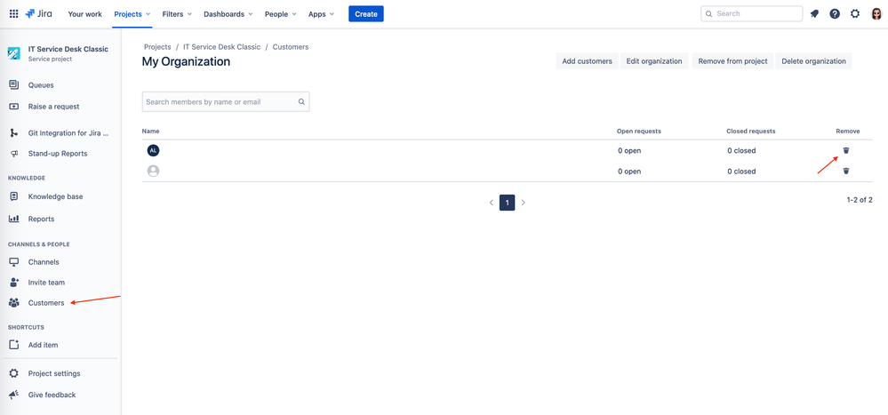
Task: Expand the Dashboards dropdown menu
Action: point(228,14)
